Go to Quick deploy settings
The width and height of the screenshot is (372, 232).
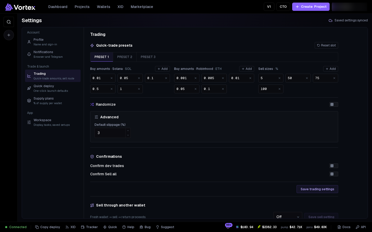(53, 88)
